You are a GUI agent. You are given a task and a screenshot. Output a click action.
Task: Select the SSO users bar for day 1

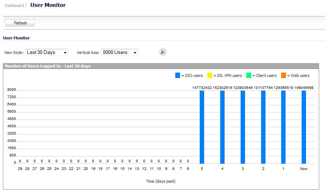(x=283, y=127)
